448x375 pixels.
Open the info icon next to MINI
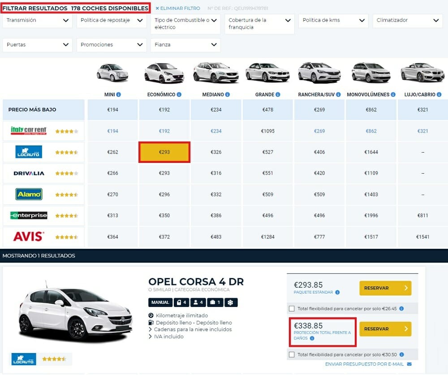point(119,94)
